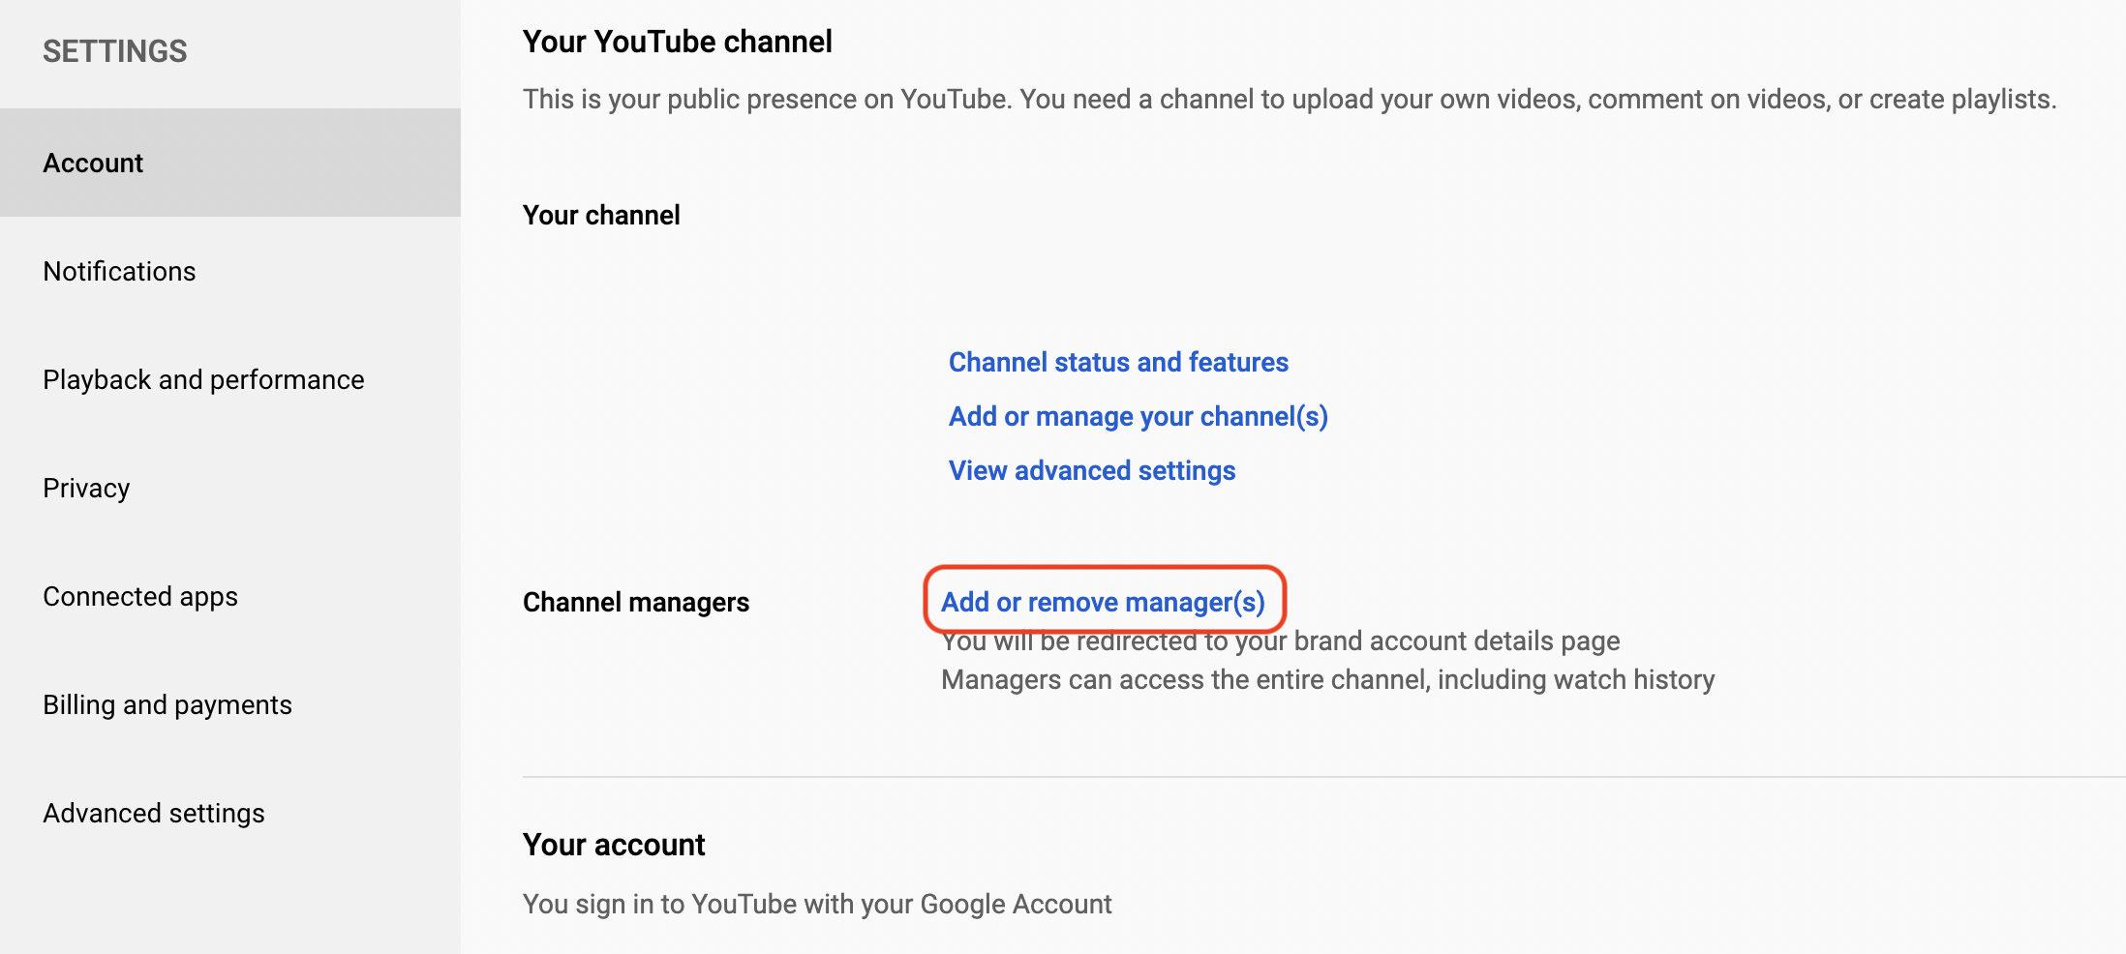Click the Your YouTube channel heading
The height and width of the screenshot is (954, 2126).
click(x=677, y=42)
